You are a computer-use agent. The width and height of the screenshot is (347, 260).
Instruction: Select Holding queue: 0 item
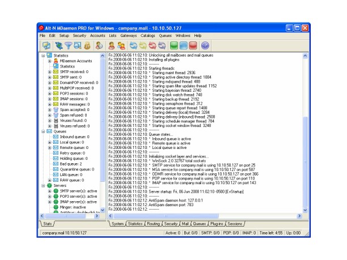coord(74,159)
